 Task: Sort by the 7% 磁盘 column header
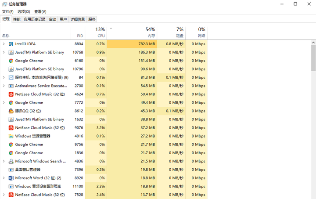171,33
